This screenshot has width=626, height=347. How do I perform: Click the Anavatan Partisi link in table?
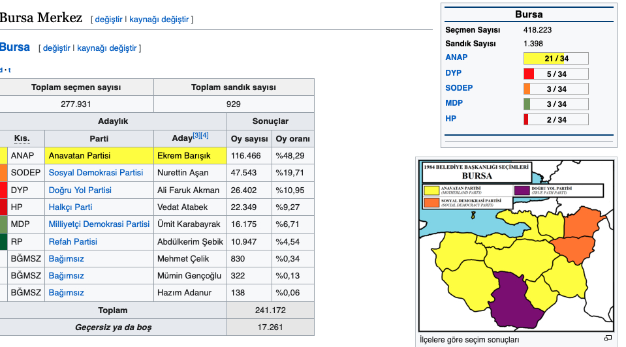tap(80, 156)
